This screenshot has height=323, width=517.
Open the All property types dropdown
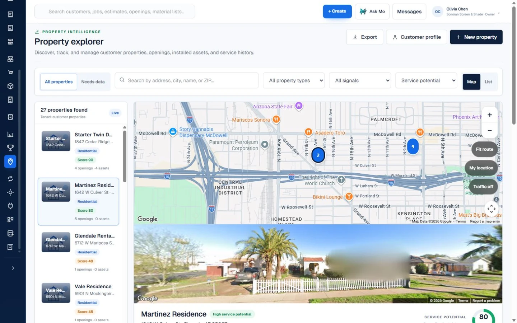294,80
